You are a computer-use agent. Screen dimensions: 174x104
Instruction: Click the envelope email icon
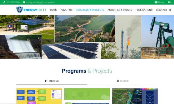[x=24, y=2]
